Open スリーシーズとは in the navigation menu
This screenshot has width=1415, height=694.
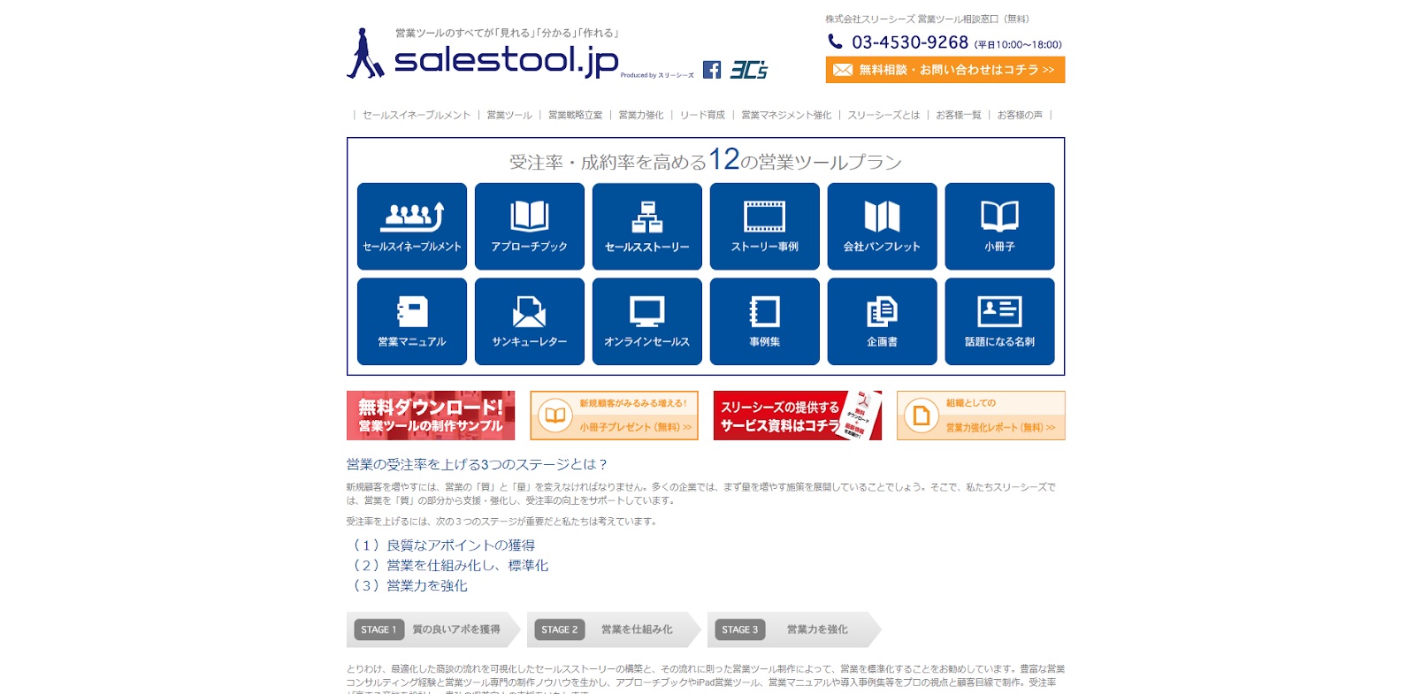tap(883, 115)
